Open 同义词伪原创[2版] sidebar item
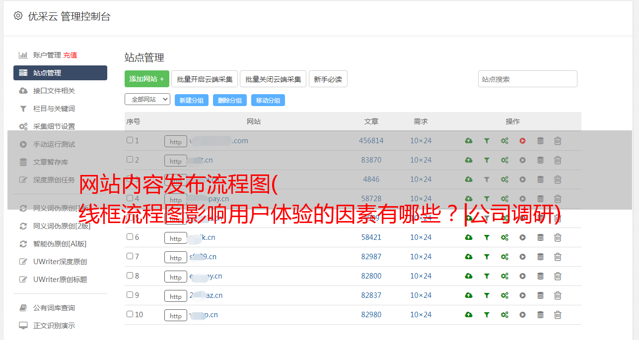The image size is (639, 340). [62, 226]
